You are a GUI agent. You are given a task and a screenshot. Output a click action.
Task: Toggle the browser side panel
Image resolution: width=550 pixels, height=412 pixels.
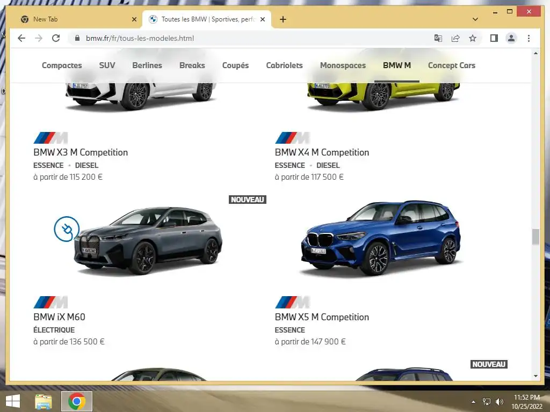click(x=494, y=38)
